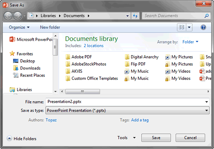The image size is (214, 149).
Task: Select the Custom Office Templates folder
Action: (x=91, y=79)
